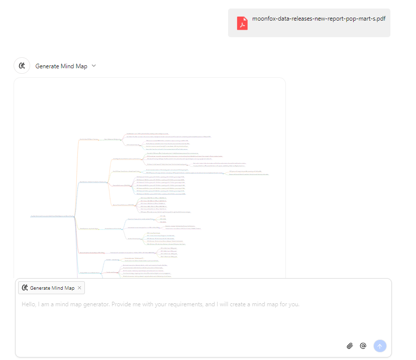
Task: Expand the Generate Mind Map chevron
Action: [x=94, y=66]
